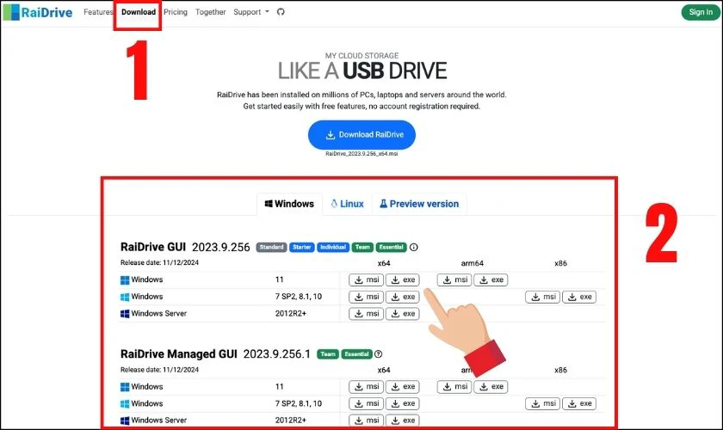This screenshot has height=430, width=723.
Task: Download Managed GUI Windows 7/8.1/10 x86 msi
Action: click(543, 403)
